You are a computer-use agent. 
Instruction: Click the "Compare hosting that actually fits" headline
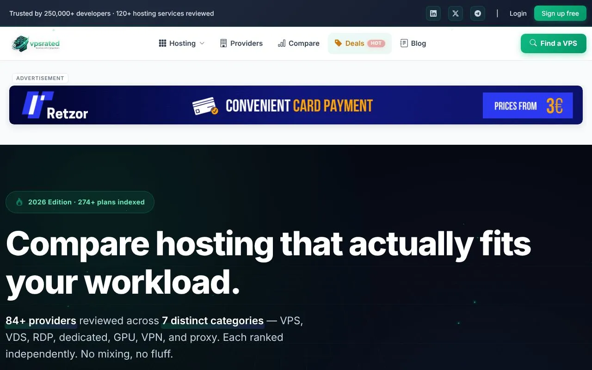click(x=268, y=244)
